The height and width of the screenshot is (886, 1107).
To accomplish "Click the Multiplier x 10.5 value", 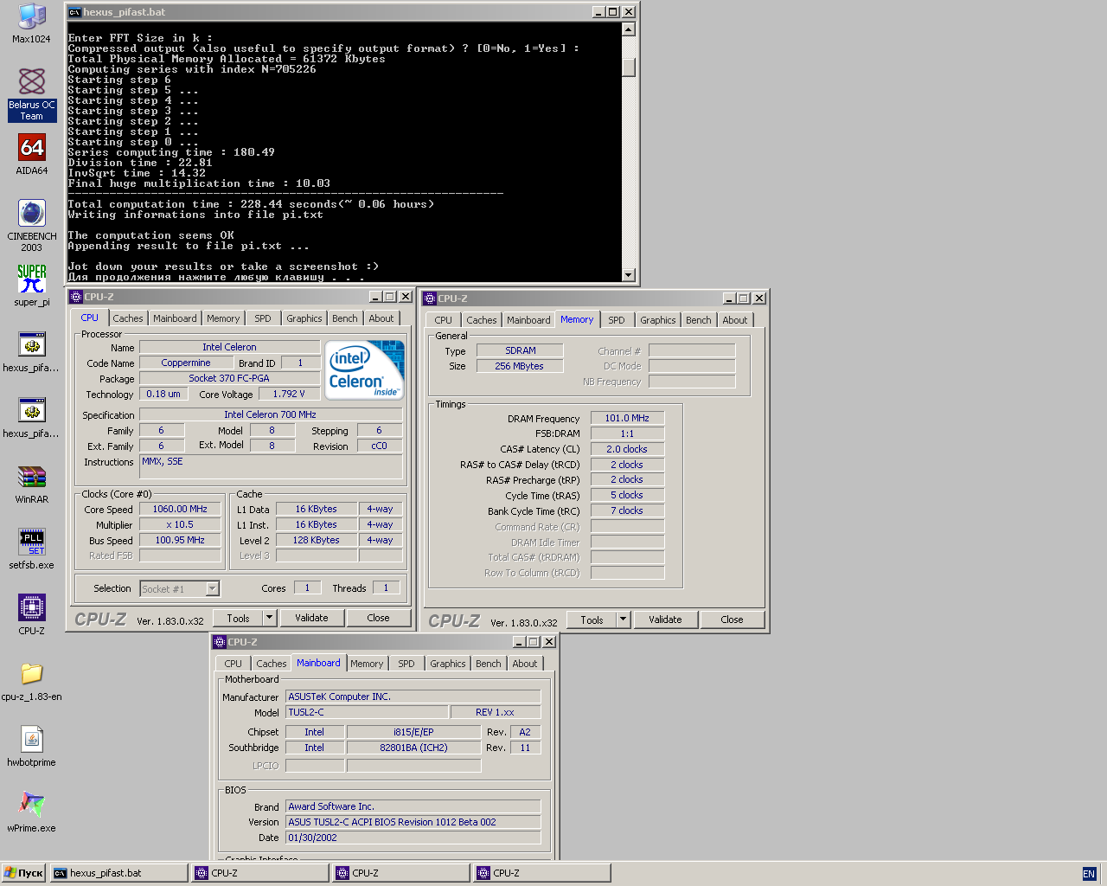I will click(x=180, y=524).
